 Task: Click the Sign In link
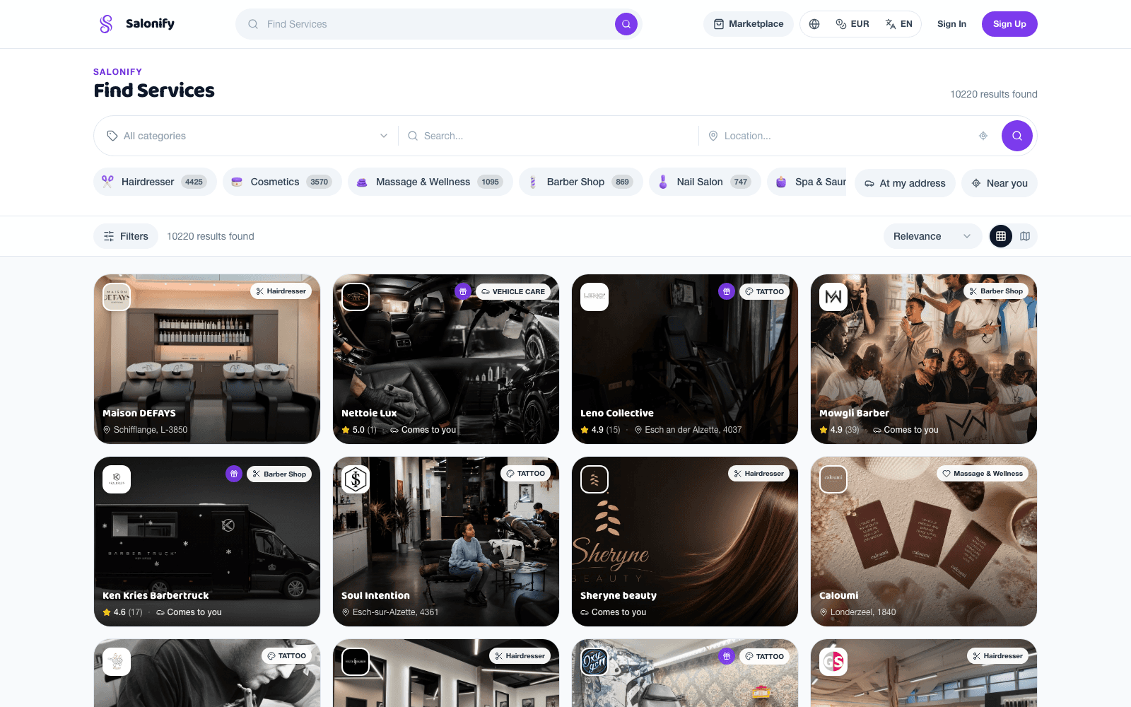pos(951,24)
